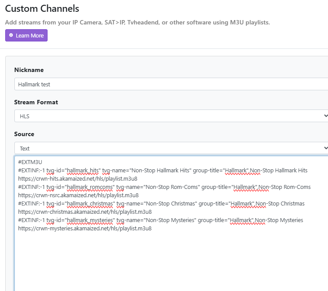
Task: Click the Custom Channels page heading
Action: tap(42, 8)
